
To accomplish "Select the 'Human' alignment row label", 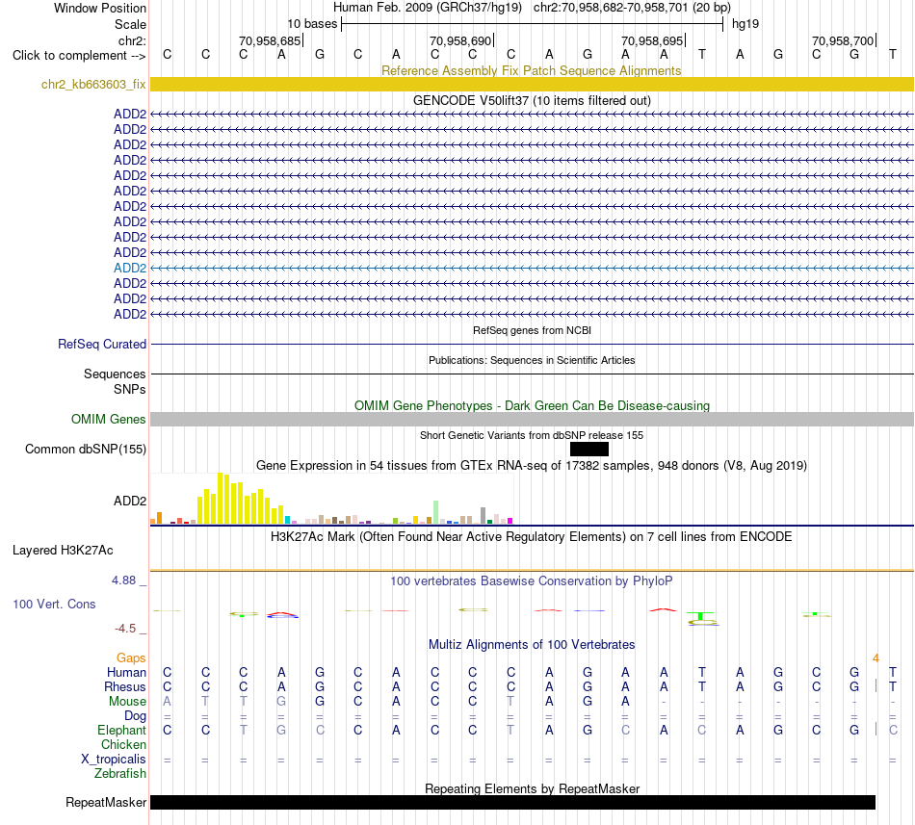I will pos(126,672).
